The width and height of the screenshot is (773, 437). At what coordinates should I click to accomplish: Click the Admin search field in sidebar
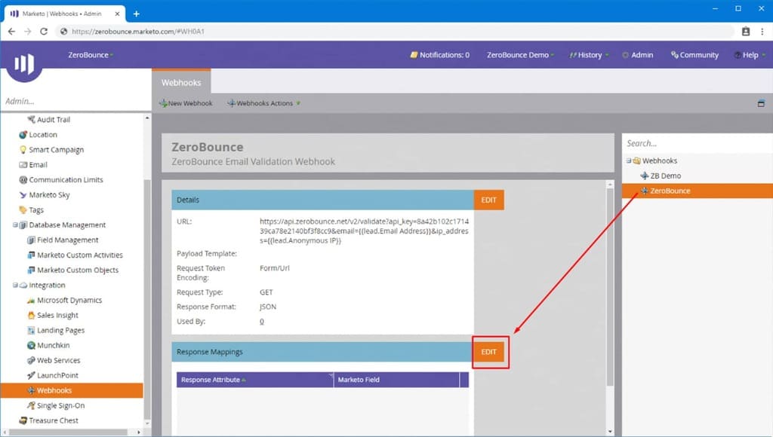tap(76, 102)
